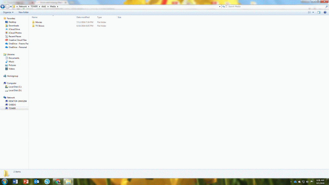Show hidden system tray icons
The width and height of the screenshot is (329, 185).
[291, 182]
